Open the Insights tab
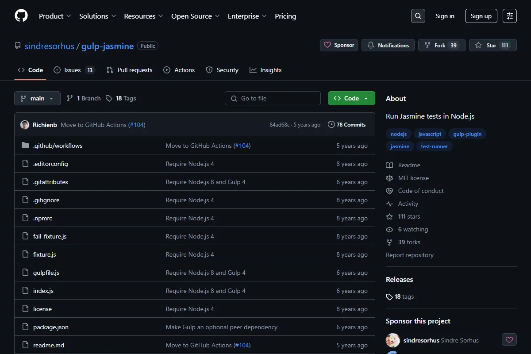 [x=265, y=70]
